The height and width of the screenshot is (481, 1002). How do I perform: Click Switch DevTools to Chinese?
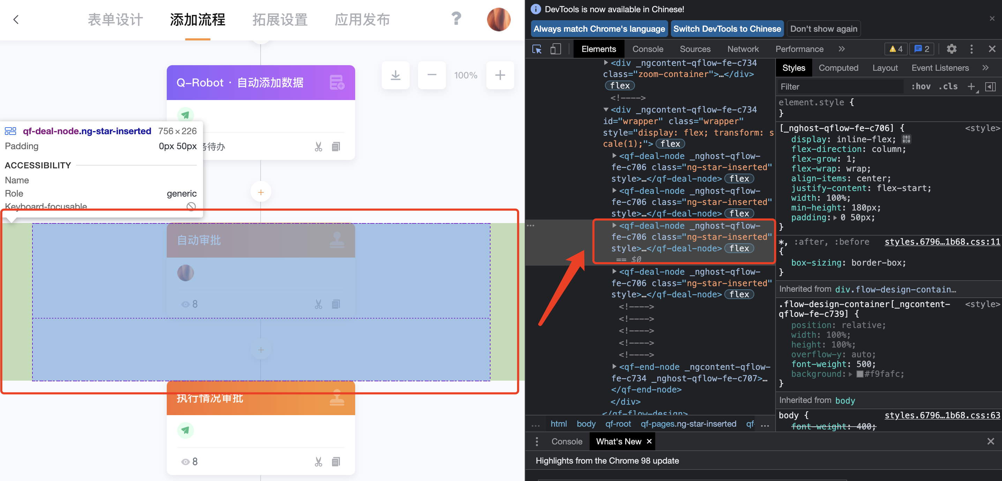[x=727, y=29]
